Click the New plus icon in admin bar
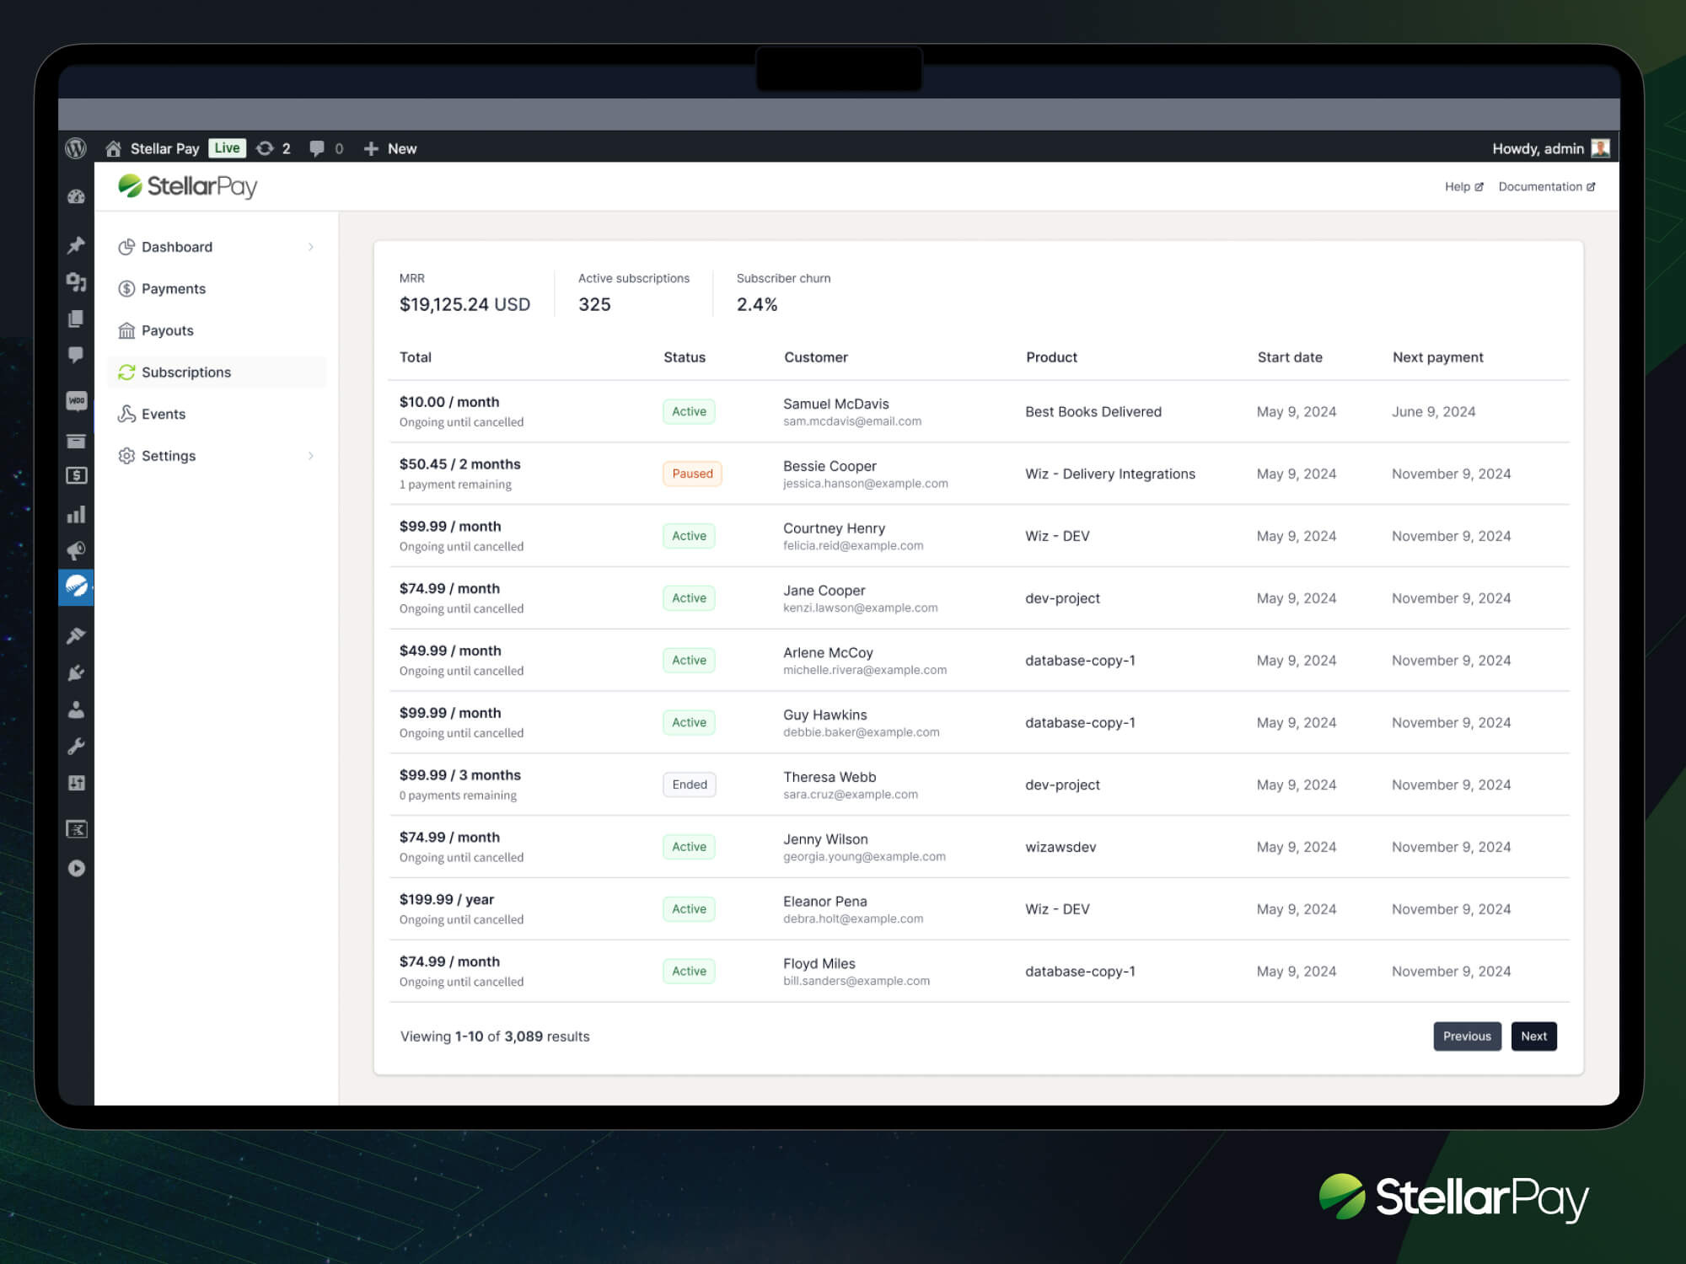 tap(371, 148)
